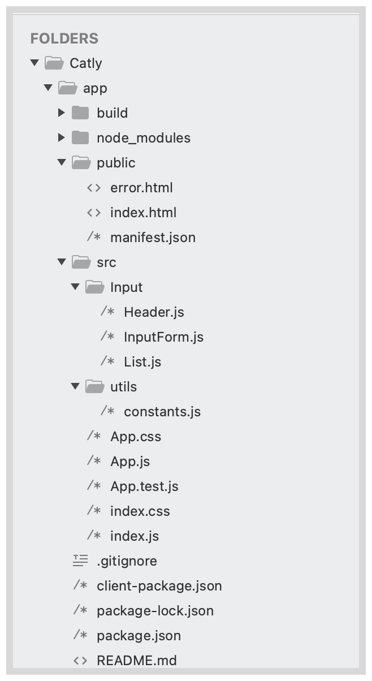The width and height of the screenshot is (372, 681).
Task: Expand the node_modules directory
Action: tap(62, 137)
